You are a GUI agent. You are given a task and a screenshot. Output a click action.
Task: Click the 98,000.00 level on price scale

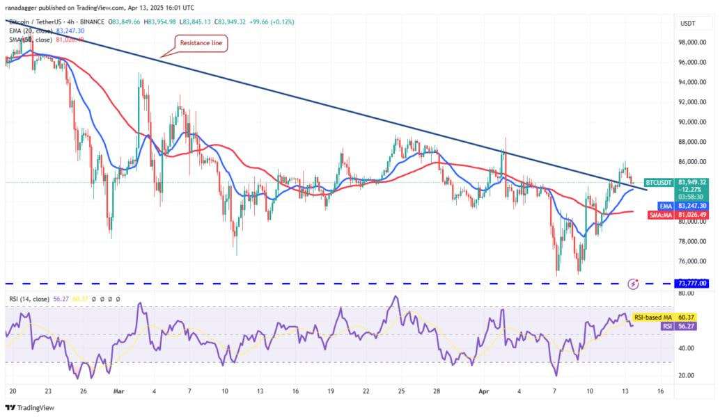click(691, 42)
